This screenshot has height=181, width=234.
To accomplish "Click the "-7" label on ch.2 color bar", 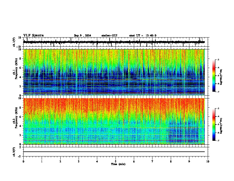I will (x=218, y=140).
